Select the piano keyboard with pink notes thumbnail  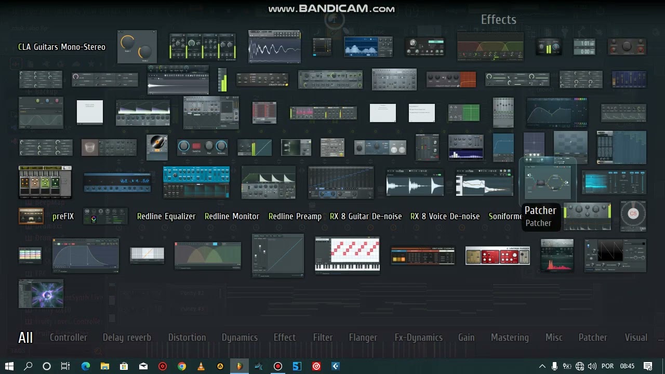(348, 256)
